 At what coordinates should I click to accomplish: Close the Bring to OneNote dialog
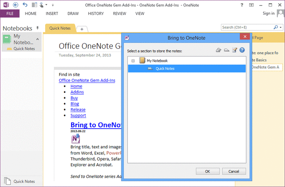pyautogui.click(x=245, y=36)
